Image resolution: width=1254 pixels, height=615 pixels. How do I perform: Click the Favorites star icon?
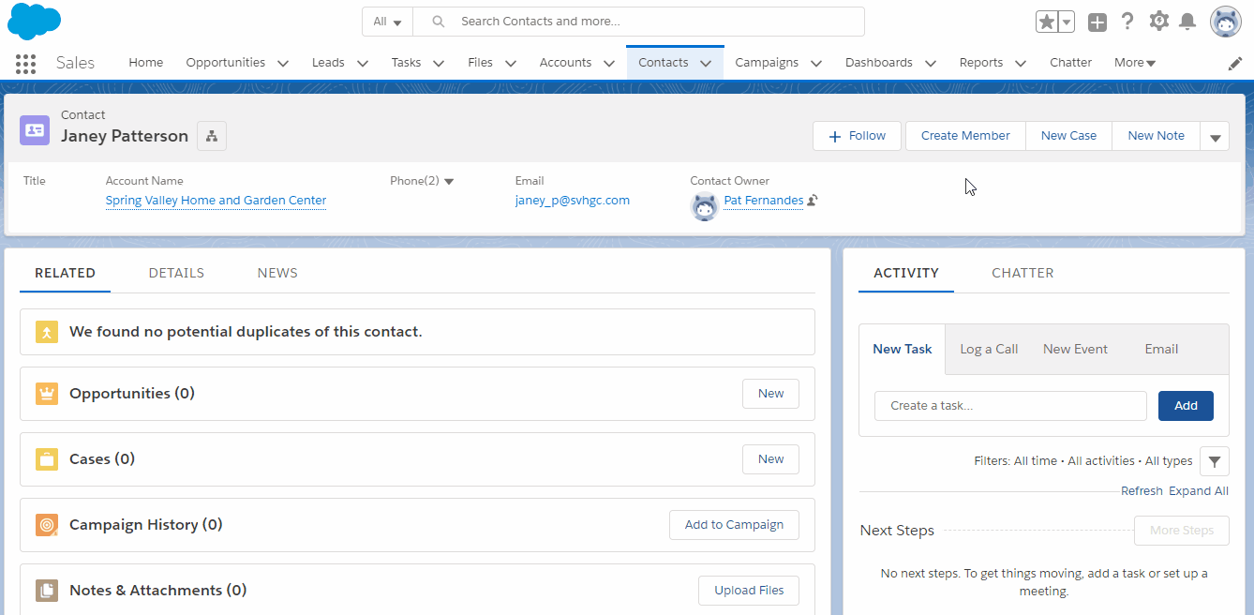point(1047,22)
